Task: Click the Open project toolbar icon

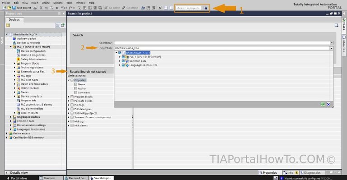Action: click(9, 8)
